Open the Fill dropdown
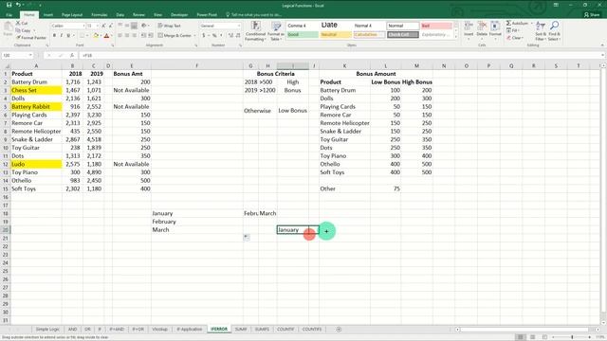The height and width of the screenshot is (341, 607). (512, 30)
